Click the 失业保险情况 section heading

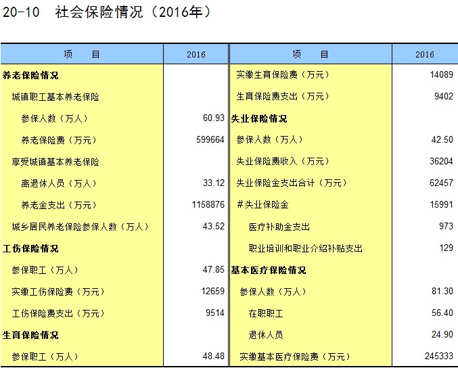click(259, 118)
